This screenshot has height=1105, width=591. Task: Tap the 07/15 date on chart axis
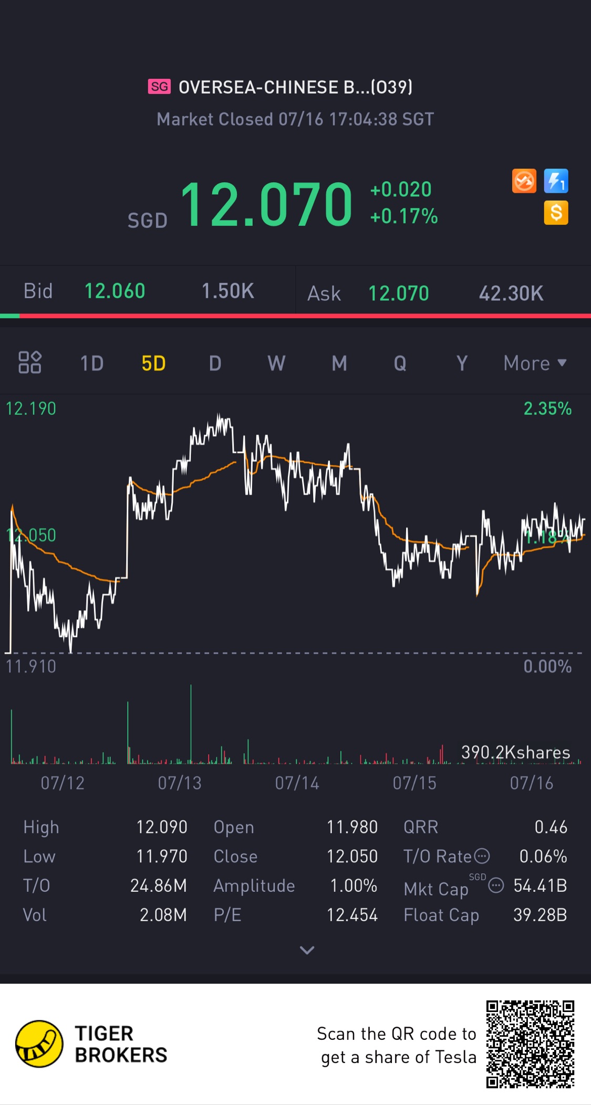point(414,783)
